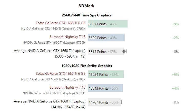Click the green 16024 Points bar
The height and width of the screenshot is (112, 184).
pyautogui.click(x=106, y=74)
